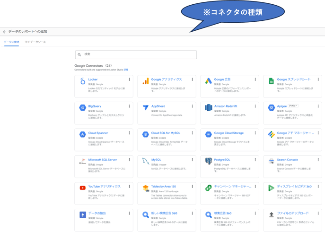Open the Cloud SQL for MySQL title
Image resolution: width=325 pixels, height=232 pixels.
pos(166,133)
